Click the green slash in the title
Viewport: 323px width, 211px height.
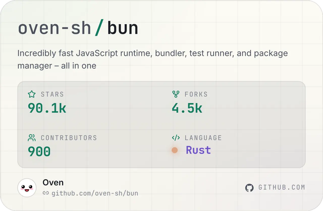pyautogui.click(x=99, y=28)
